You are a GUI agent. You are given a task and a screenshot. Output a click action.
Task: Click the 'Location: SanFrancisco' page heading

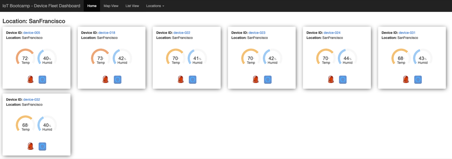tap(34, 21)
